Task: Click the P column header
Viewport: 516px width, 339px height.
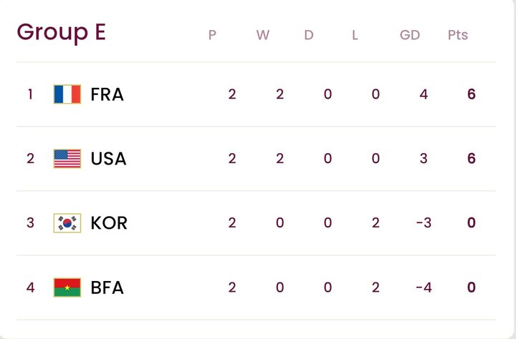Action: [212, 35]
